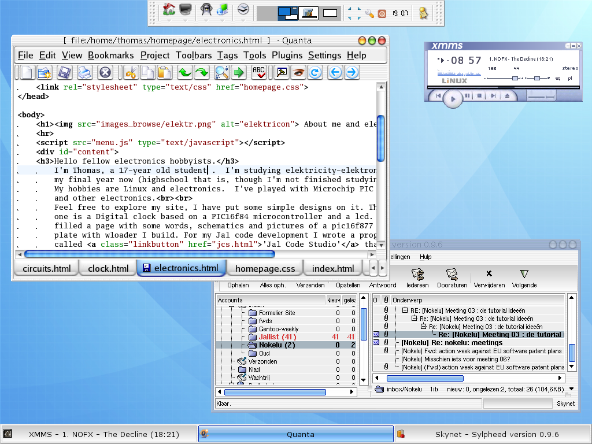Click the Open file folder icon in Quanta
Screen dimensions: 592x444
click(x=45, y=72)
